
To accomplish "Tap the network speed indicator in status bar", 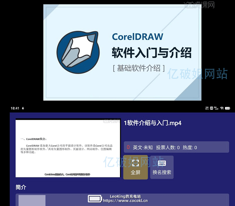I will click(x=207, y=108).
